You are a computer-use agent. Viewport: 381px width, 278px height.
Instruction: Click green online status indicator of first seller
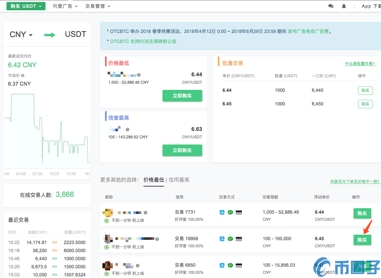[x=107, y=220]
